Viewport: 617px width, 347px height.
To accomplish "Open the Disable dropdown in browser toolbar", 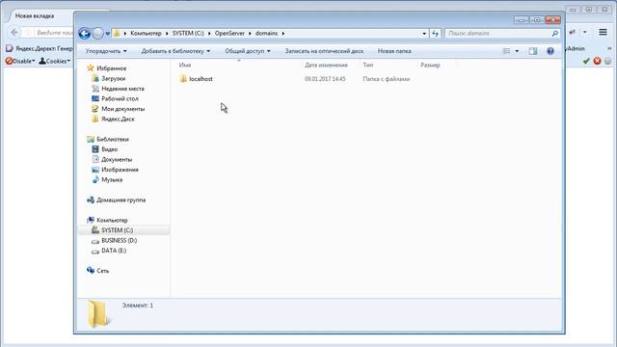I will [20, 61].
